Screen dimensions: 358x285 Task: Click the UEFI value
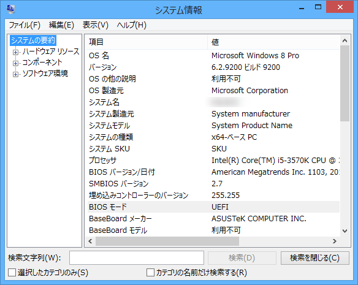(220, 207)
